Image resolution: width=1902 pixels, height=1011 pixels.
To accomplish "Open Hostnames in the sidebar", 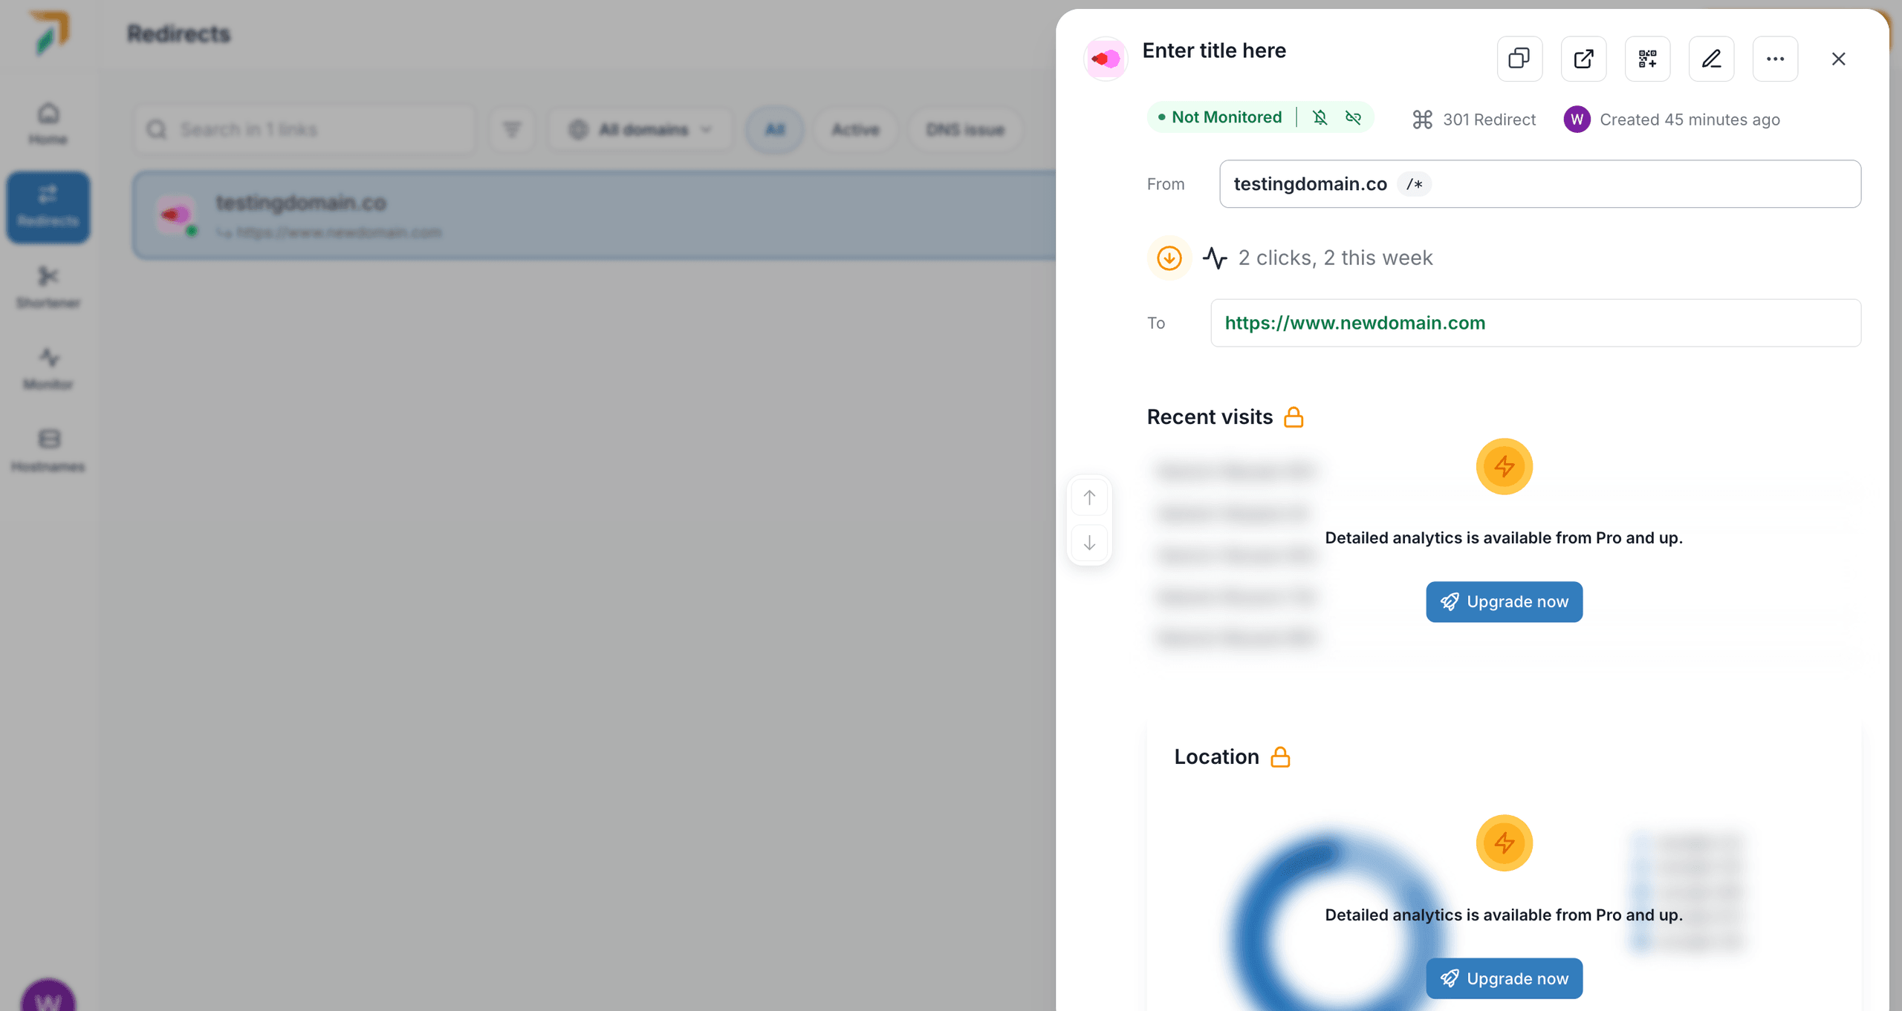I will coord(48,451).
